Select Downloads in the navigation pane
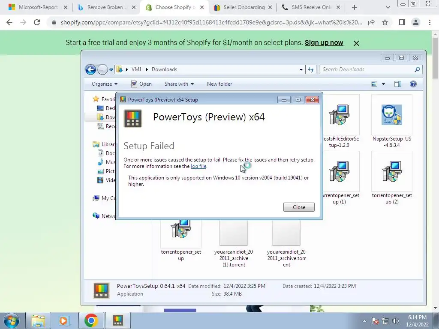The height and width of the screenshot is (329, 439). pyautogui.click(x=106, y=117)
